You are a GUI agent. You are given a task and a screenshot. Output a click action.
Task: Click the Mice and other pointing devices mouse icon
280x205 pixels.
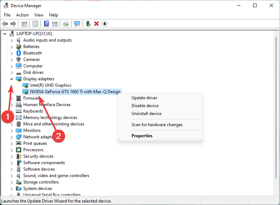(x=19, y=124)
